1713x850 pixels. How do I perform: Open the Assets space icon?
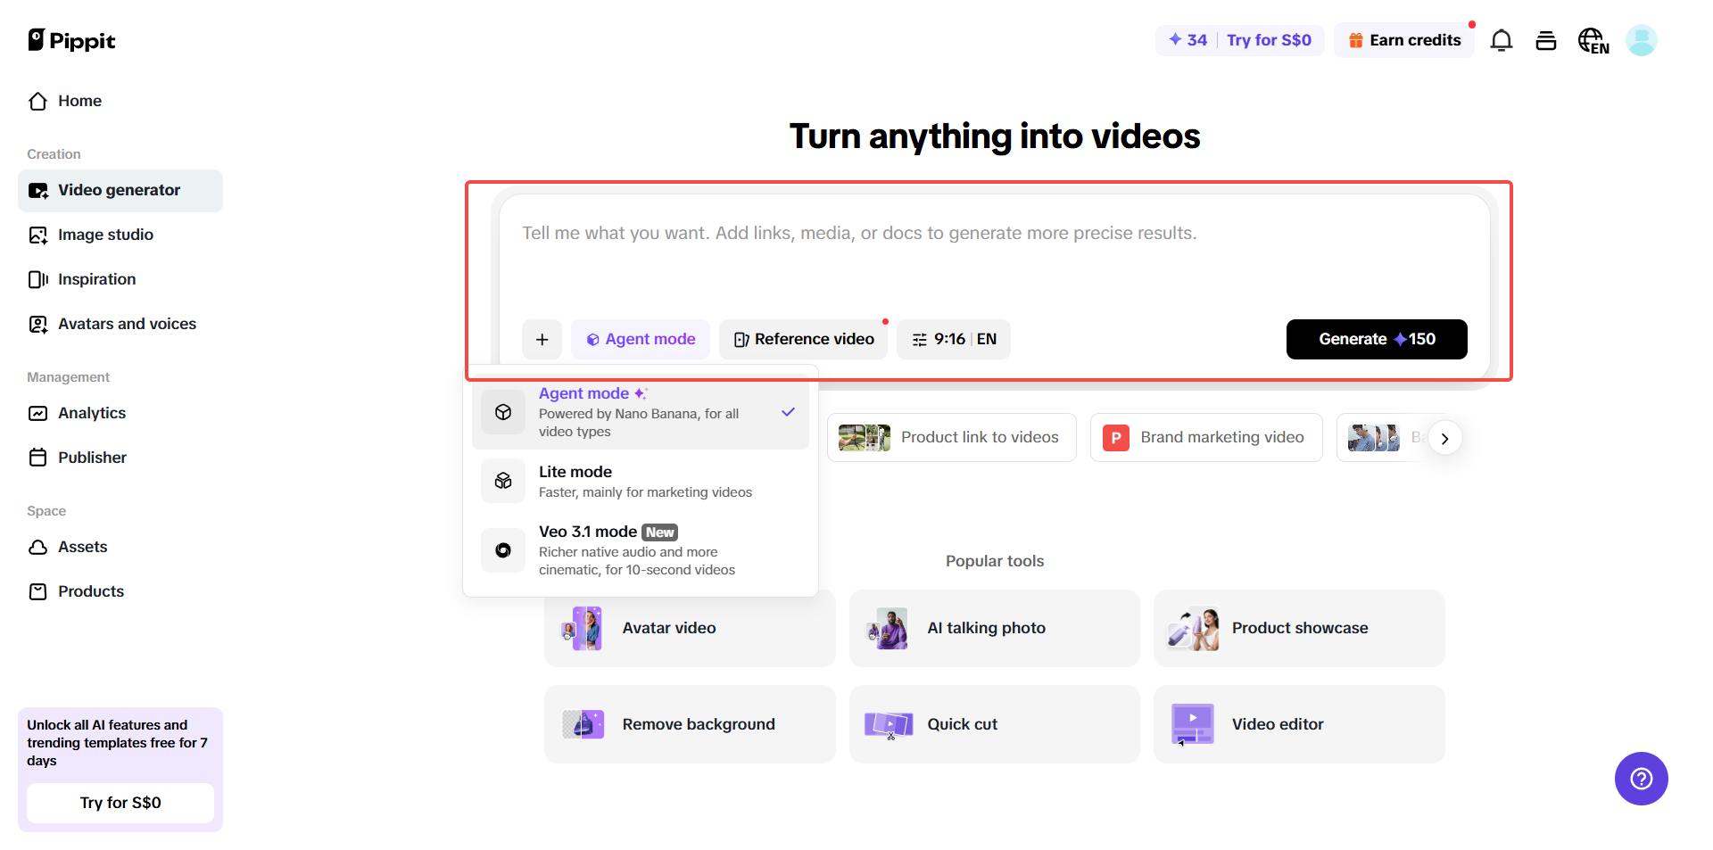pos(37,547)
